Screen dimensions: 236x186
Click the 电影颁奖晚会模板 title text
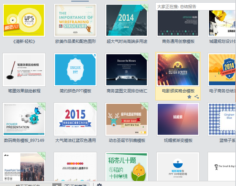click(178, 91)
